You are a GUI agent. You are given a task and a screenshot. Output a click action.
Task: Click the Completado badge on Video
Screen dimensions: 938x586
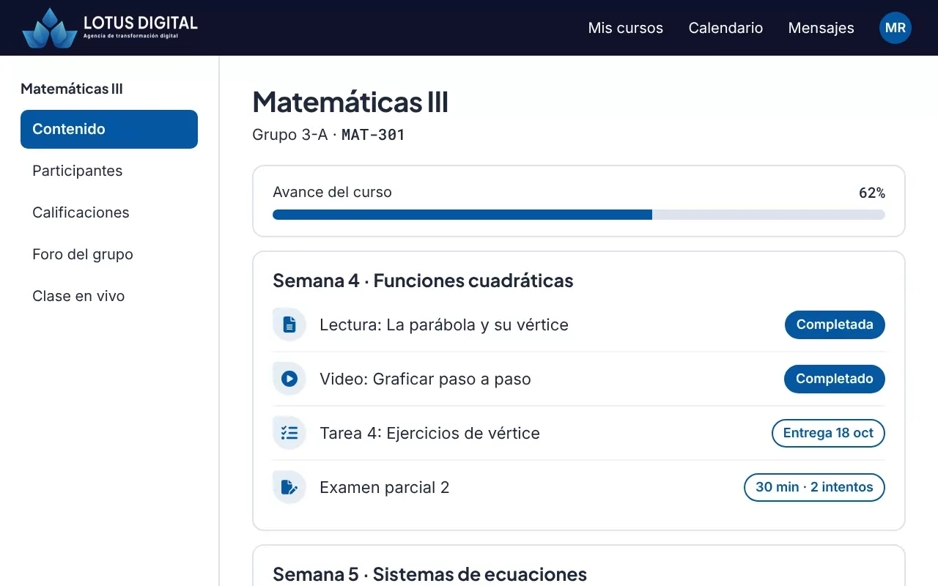point(835,379)
